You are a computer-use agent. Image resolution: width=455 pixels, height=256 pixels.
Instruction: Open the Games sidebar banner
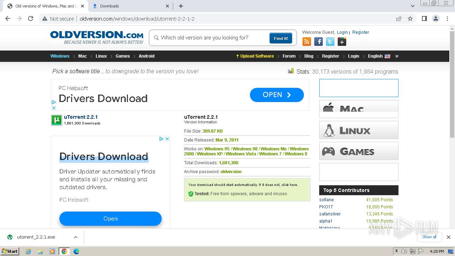(359, 151)
